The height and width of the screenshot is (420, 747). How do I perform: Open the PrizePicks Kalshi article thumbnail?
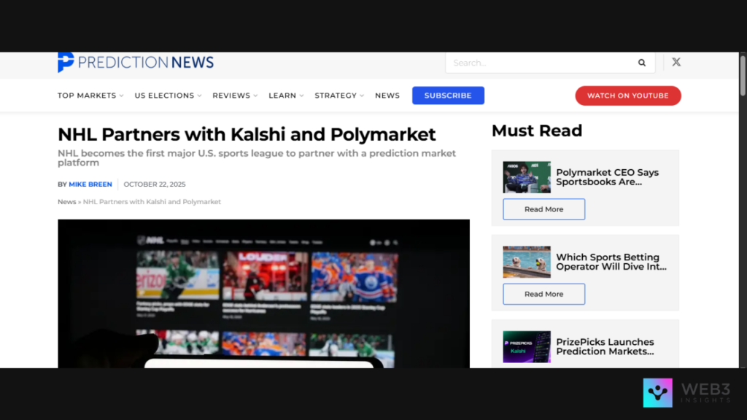[527, 346]
